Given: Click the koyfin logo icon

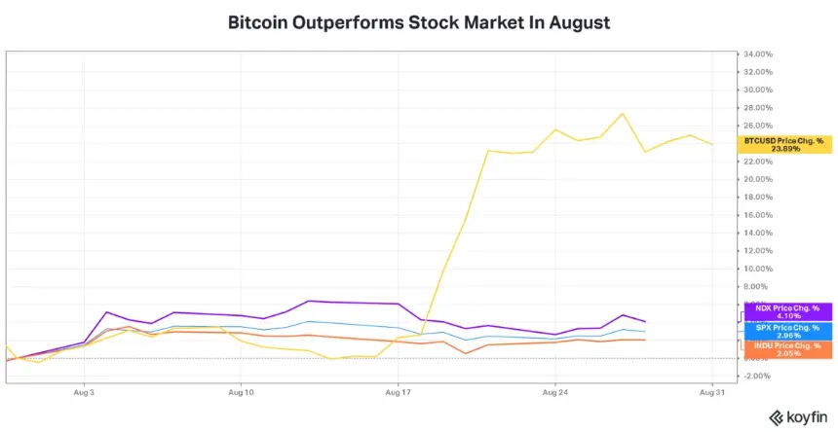Looking at the screenshot, I should [x=776, y=416].
